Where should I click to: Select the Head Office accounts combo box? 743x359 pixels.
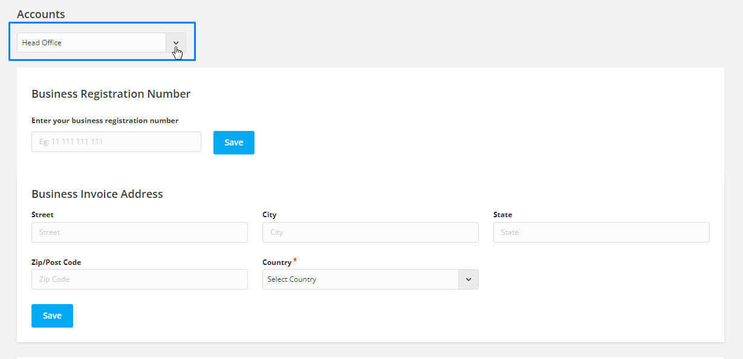tap(102, 43)
